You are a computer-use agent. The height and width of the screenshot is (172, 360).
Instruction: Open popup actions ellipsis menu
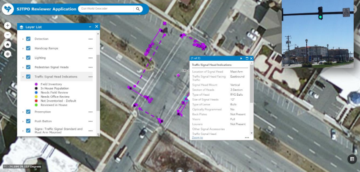click(247, 138)
